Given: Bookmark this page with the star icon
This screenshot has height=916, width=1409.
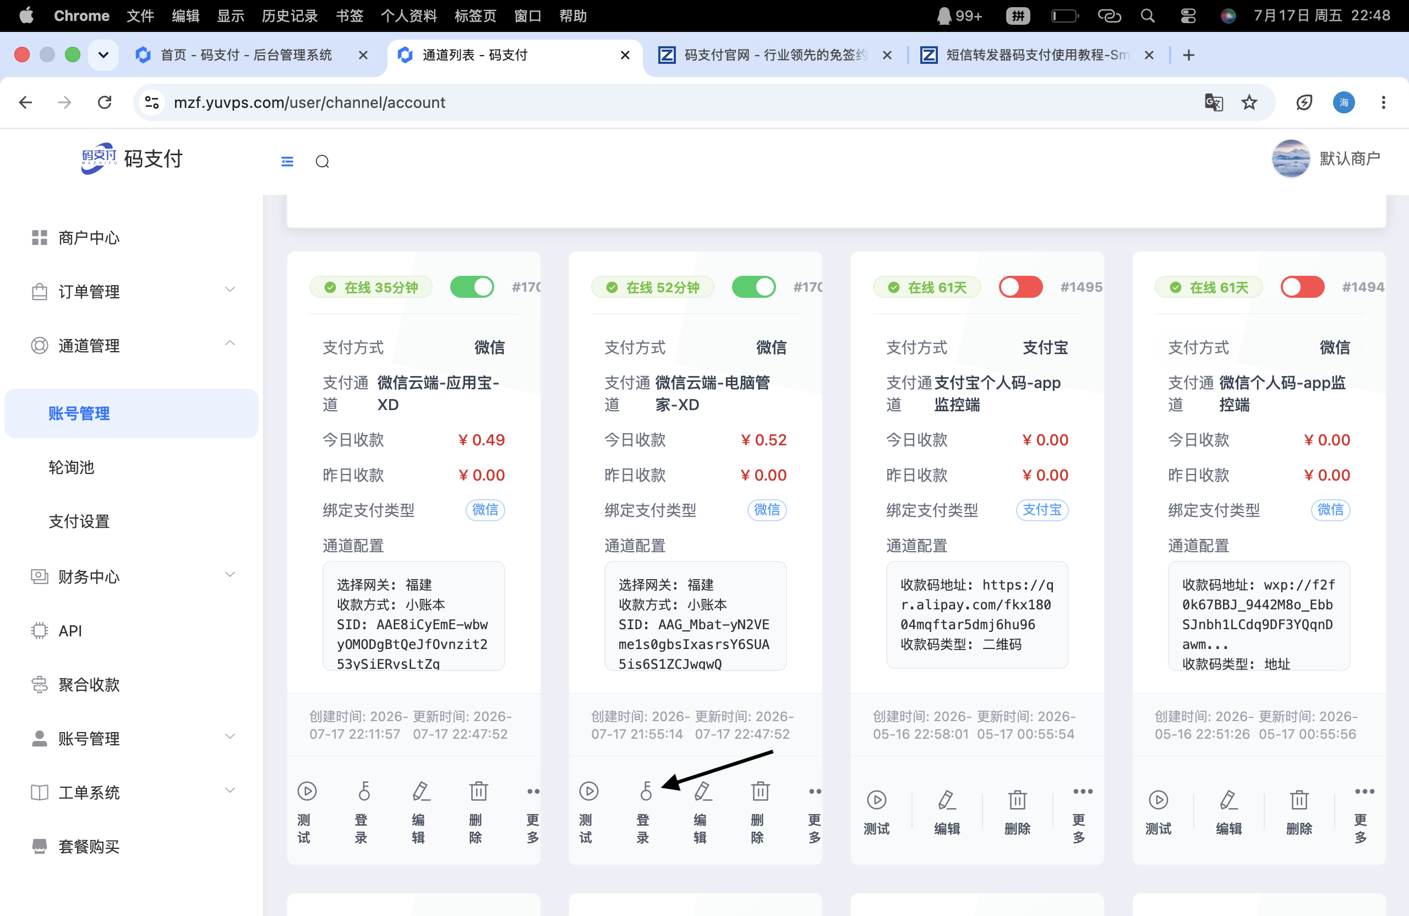Looking at the screenshot, I should click(x=1249, y=102).
